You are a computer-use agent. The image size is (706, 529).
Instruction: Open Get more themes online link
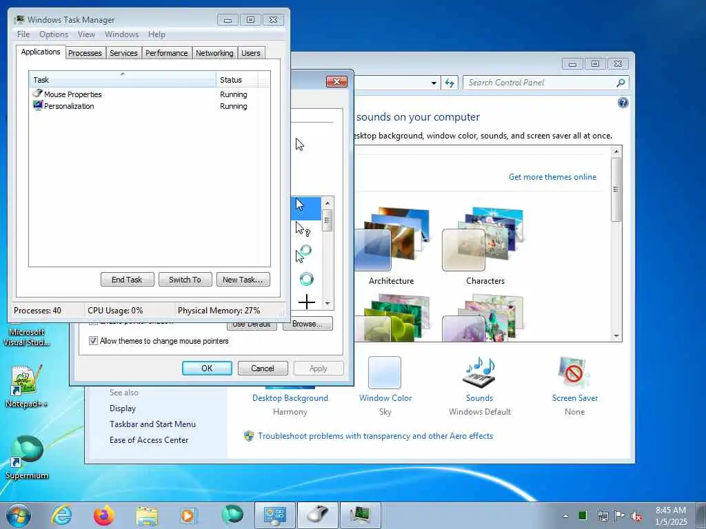[552, 177]
